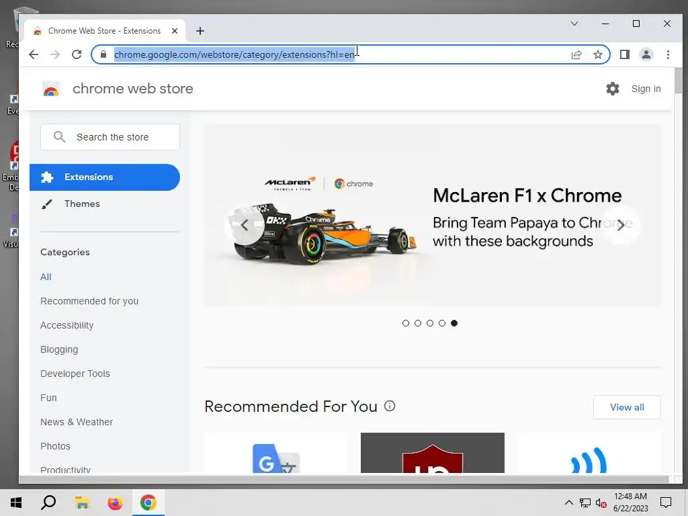This screenshot has height=516, width=688.
Task: Open the notifications action center
Action: point(666,503)
